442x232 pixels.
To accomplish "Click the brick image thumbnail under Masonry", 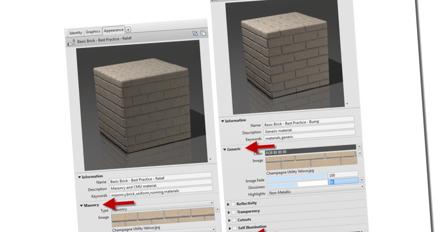I will 163,217.
